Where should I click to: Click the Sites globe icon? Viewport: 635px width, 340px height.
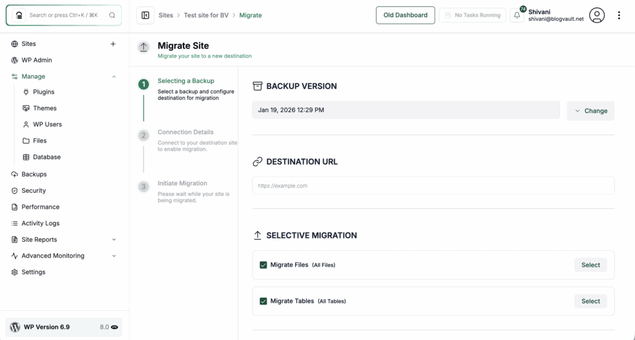15,44
